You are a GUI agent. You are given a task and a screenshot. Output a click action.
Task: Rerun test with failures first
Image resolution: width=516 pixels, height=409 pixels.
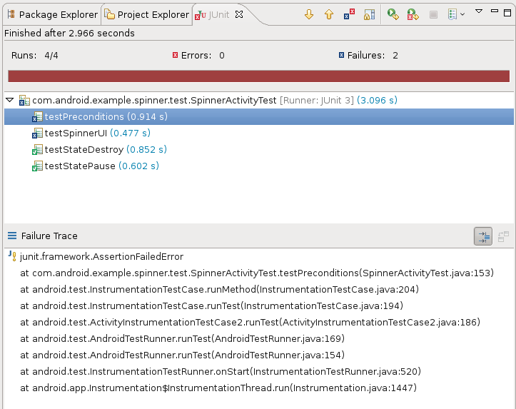click(x=413, y=14)
